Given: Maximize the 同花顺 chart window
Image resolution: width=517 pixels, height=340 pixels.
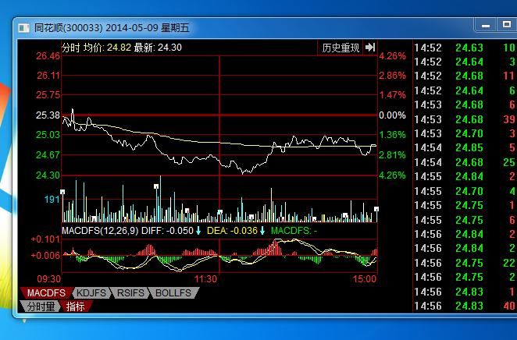Looking at the screenshot, I should click(x=506, y=25).
